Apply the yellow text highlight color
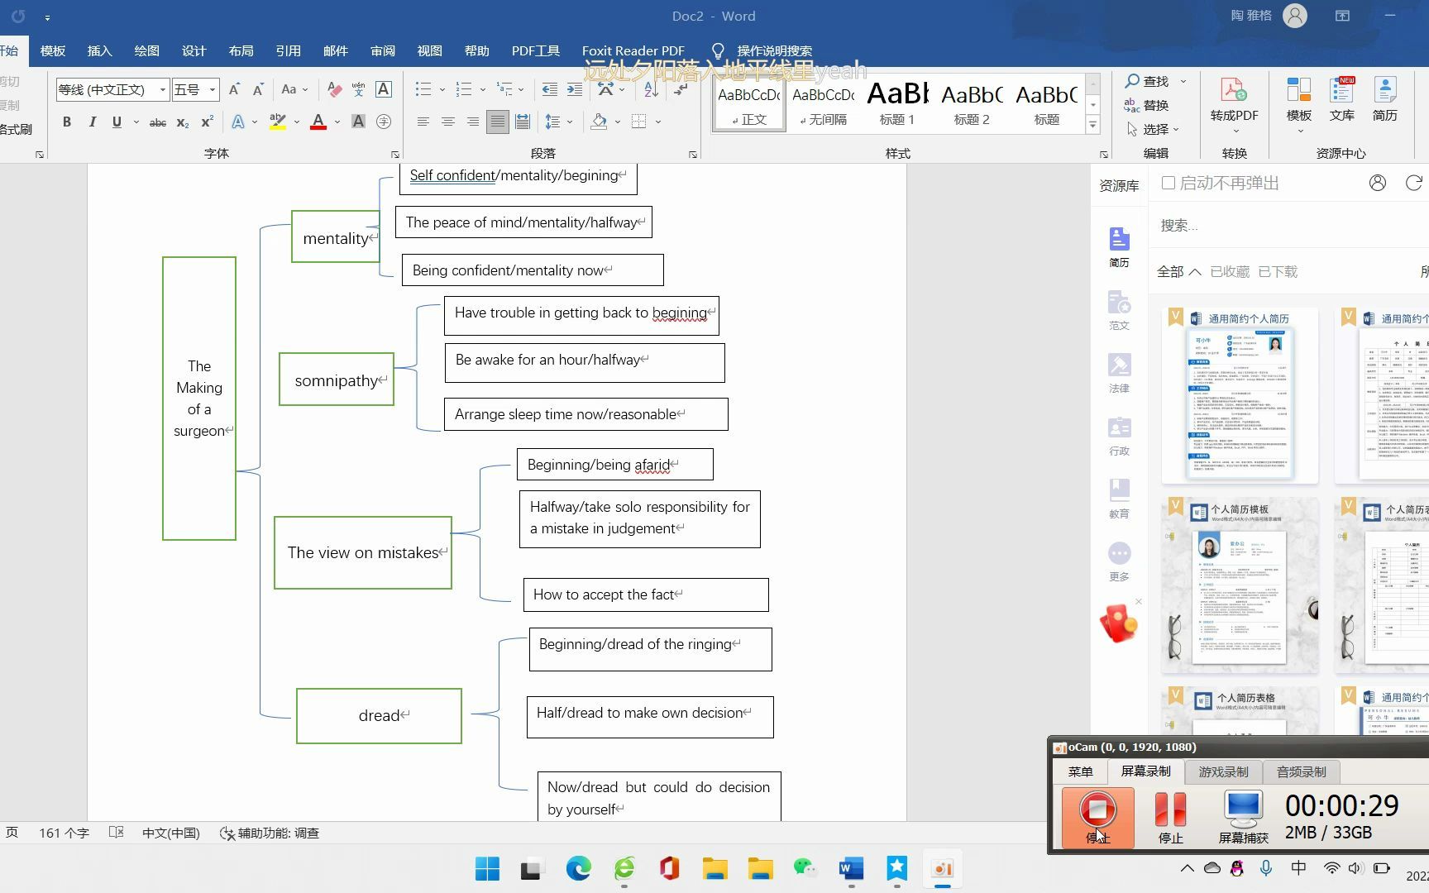The width and height of the screenshot is (1429, 893). (x=278, y=122)
